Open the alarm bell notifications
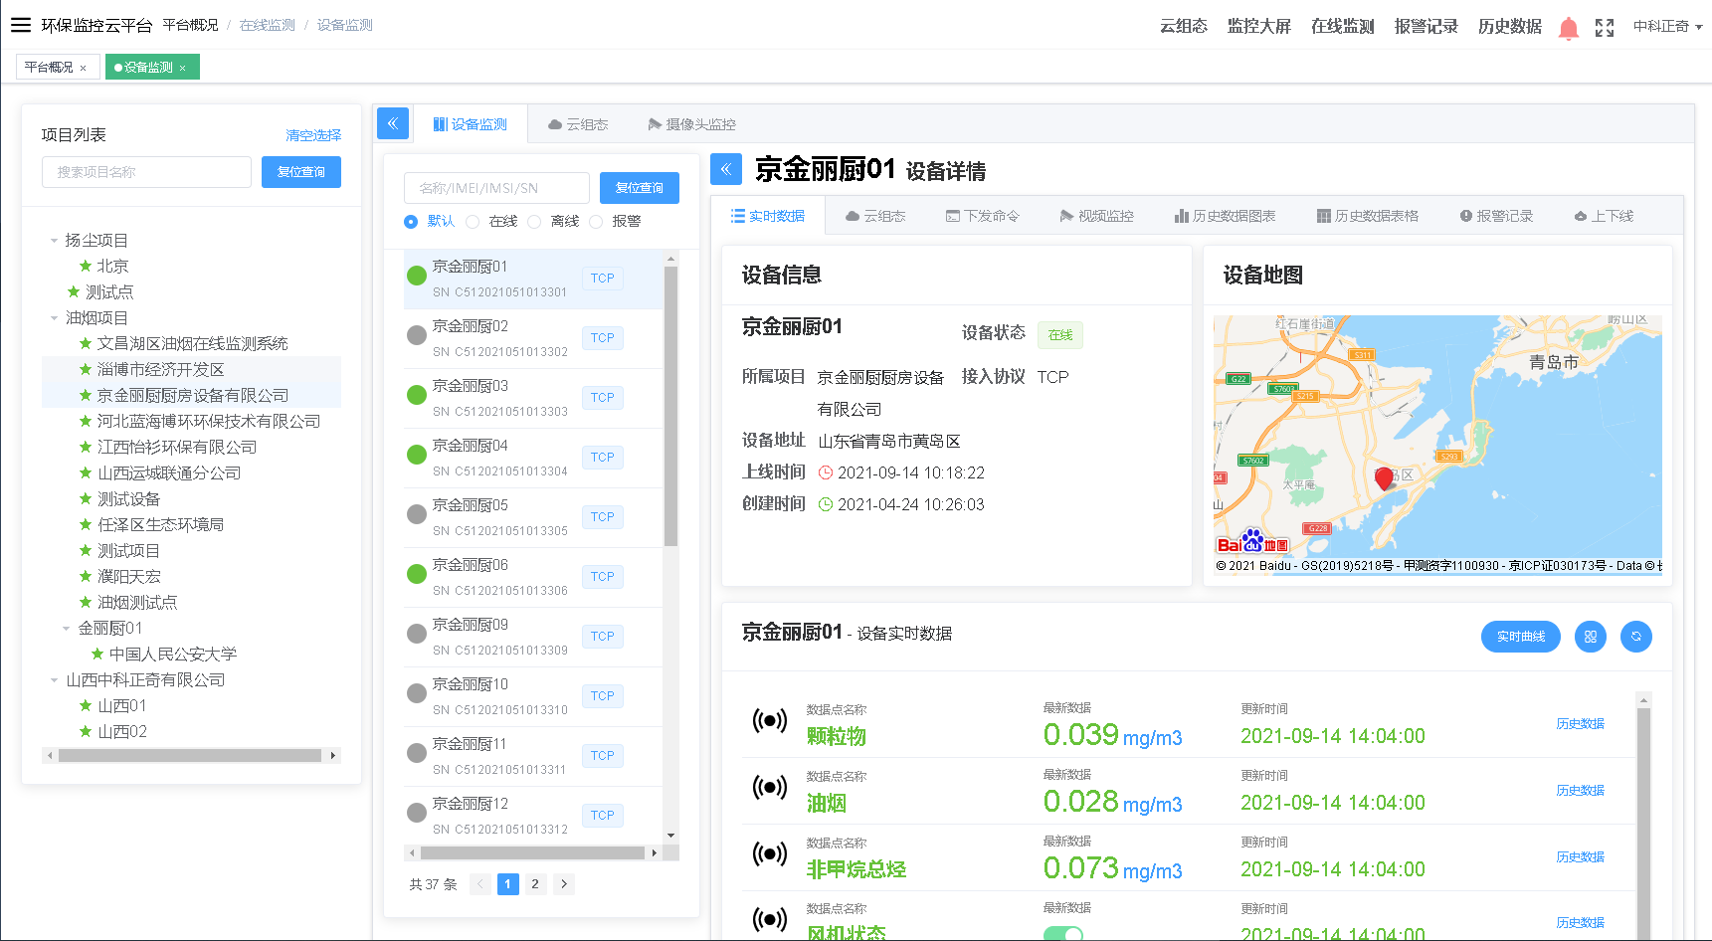1712x941 pixels. 1568,28
